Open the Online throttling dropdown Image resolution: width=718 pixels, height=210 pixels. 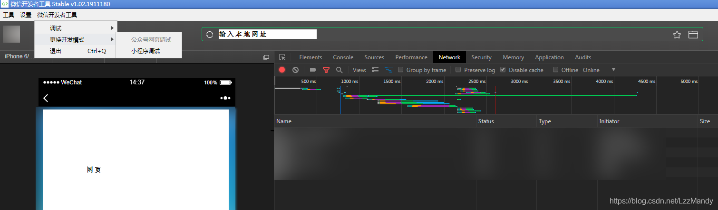pos(599,70)
